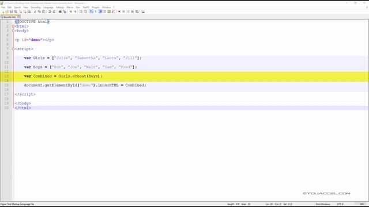Click the Paste toolbar icon
Image resolution: width=369 pixels, height=207 pixels.
[44, 11]
